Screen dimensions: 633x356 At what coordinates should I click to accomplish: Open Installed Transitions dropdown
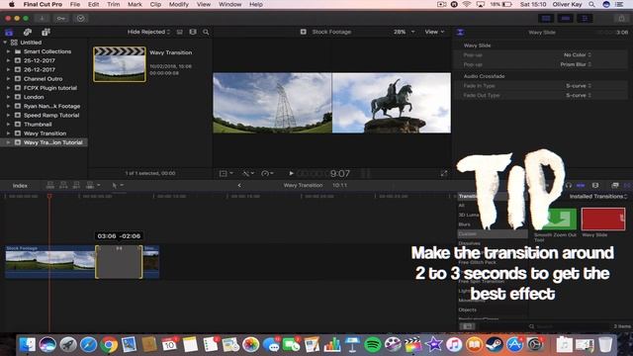tap(598, 197)
